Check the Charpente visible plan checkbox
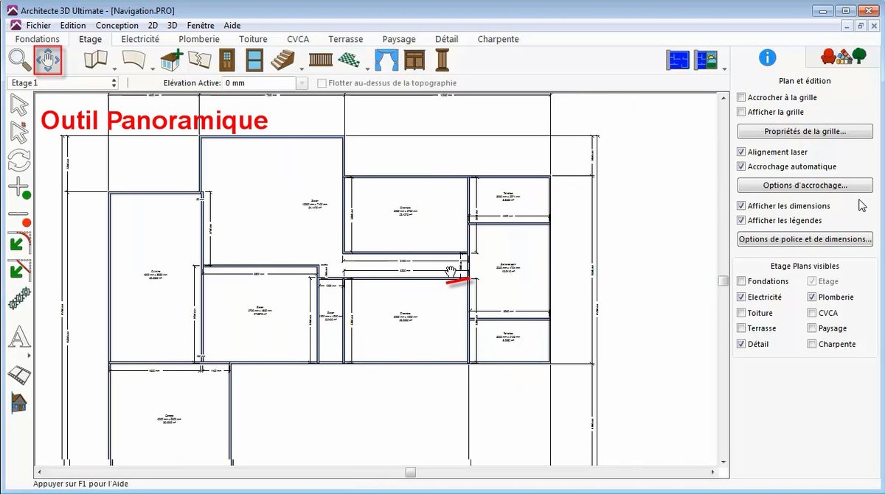Image resolution: width=885 pixels, height=494 pixels. pyautogui.click(x=812, y=344)
